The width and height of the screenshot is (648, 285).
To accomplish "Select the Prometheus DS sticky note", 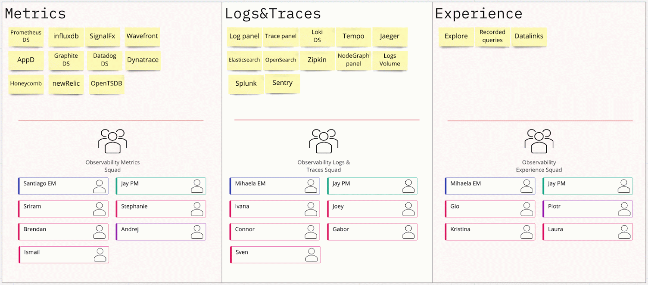I will pos(26,37).
